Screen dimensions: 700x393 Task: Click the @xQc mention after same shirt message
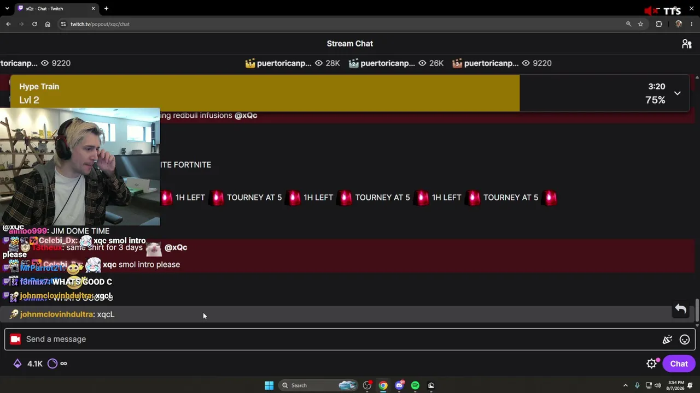[x=176, y=247]
